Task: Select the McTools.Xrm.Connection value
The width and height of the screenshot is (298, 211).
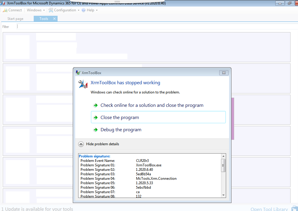Action: (x=156, y=179)
